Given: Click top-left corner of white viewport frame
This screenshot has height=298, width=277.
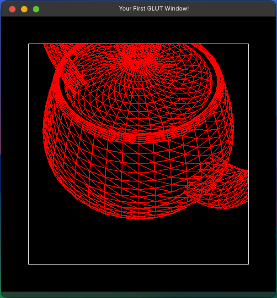Looking at the screenshot, I should coord(29,44).
